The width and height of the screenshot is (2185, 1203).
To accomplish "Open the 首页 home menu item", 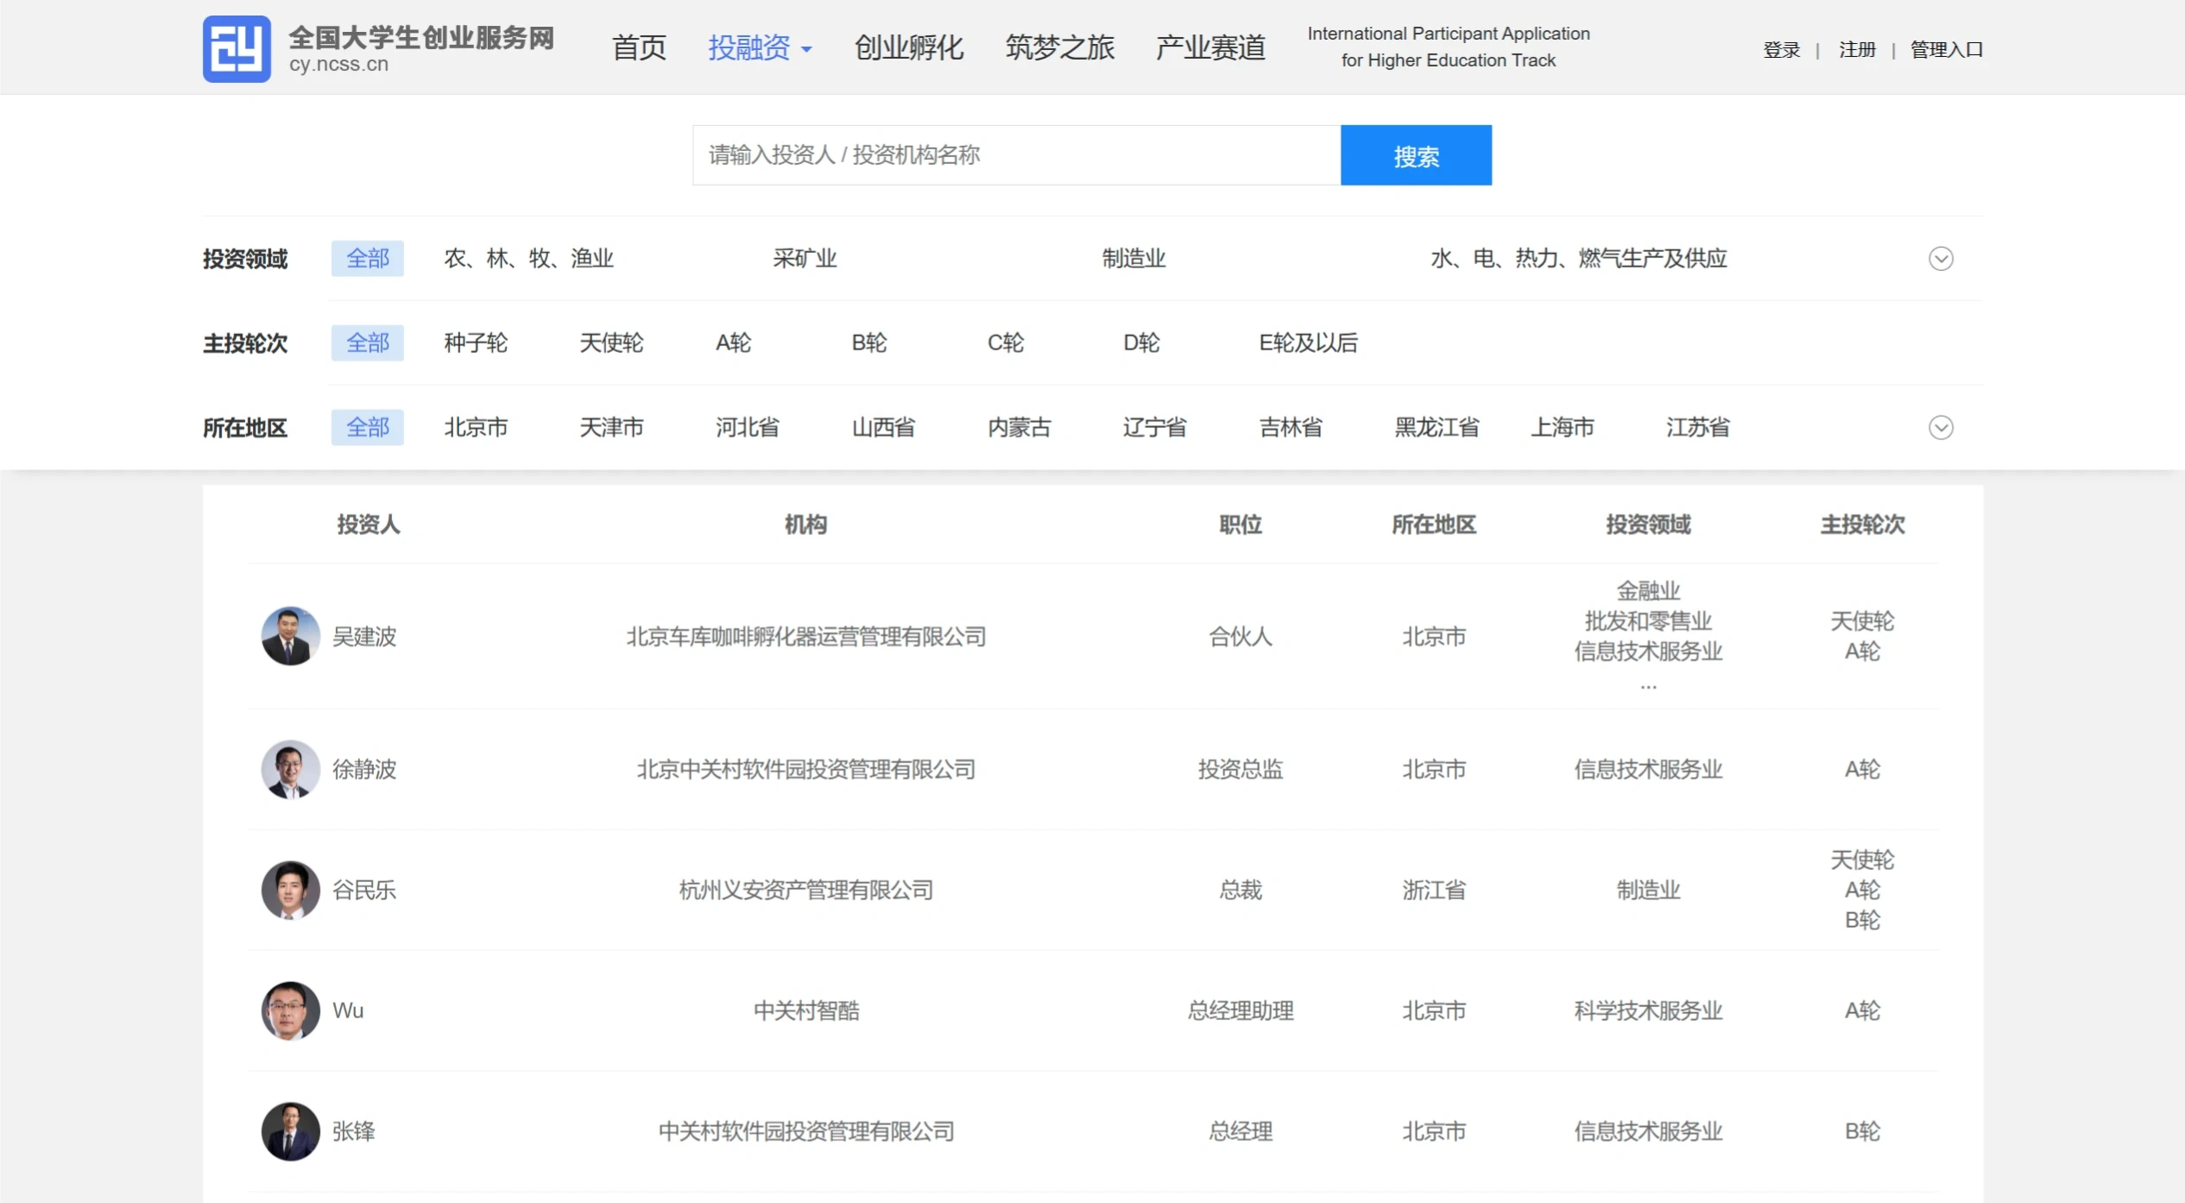I will [639, 47].
